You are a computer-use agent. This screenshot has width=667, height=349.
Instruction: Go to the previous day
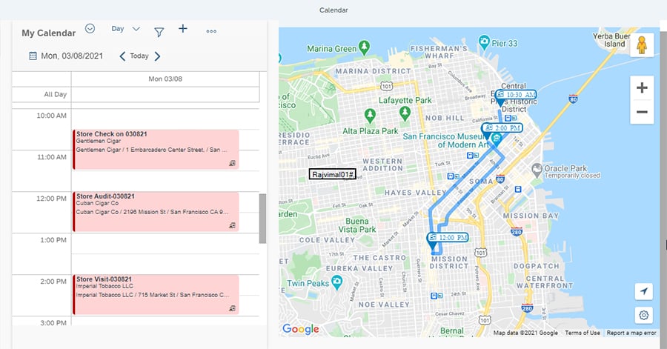(122, 56)
